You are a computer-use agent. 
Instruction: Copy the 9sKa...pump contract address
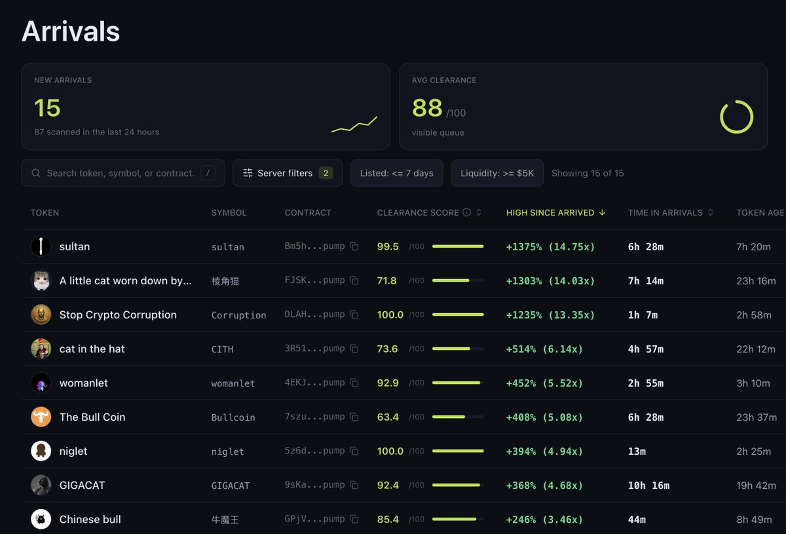[x=354, y=485]
